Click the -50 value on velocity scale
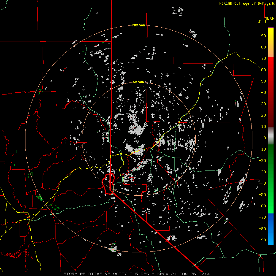The height and width of the screenshot is (276, 276). (262, 195)
